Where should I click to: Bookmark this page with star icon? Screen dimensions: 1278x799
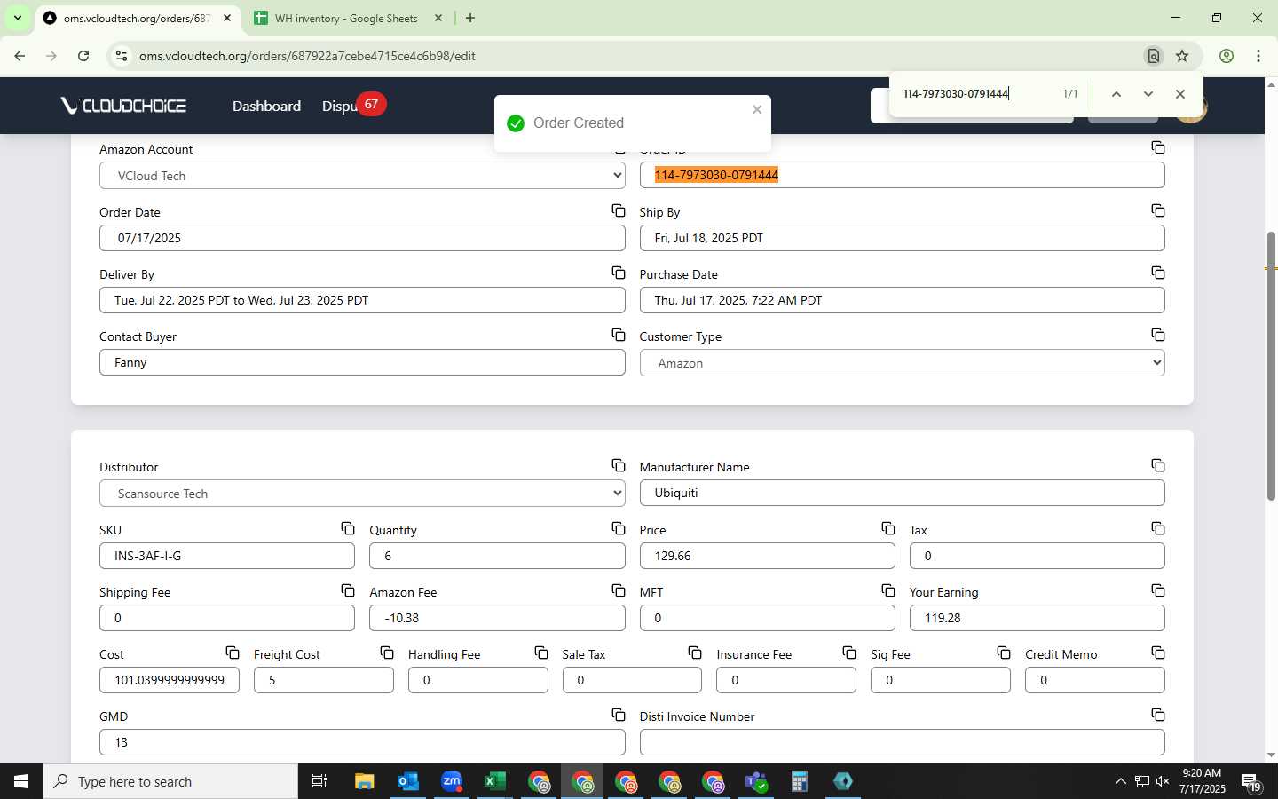point(1182,56)
